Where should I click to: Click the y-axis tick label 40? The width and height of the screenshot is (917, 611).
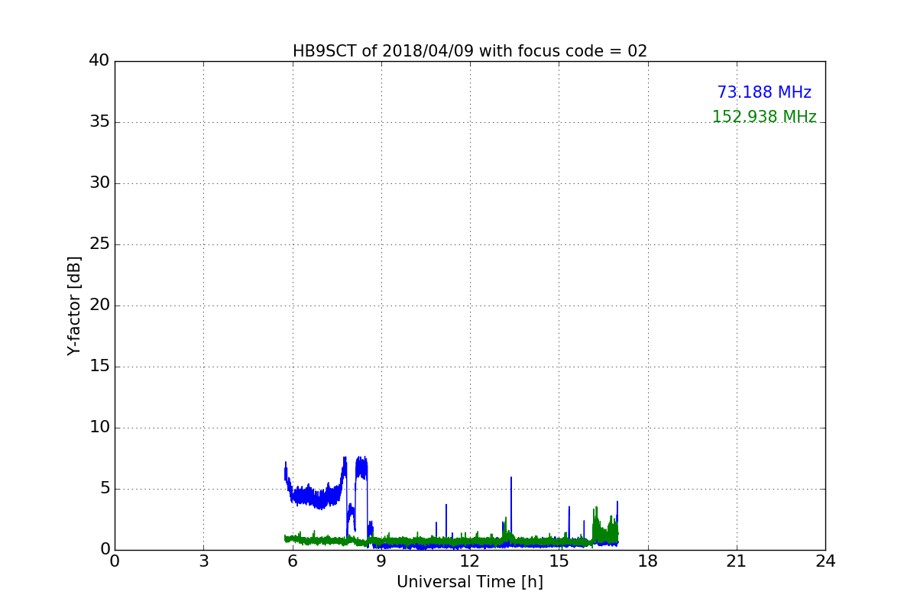point(99,61)
